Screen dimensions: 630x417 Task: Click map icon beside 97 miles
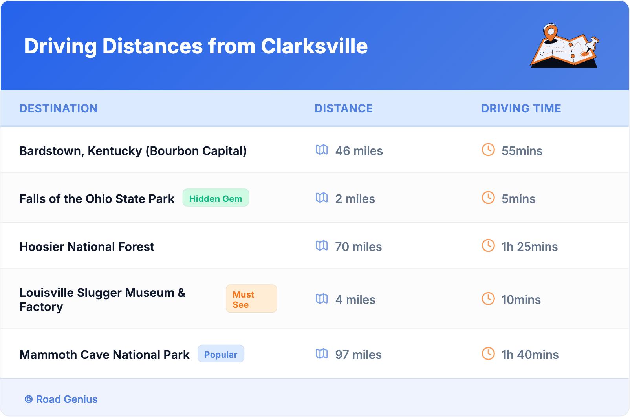tap(322, 354)
